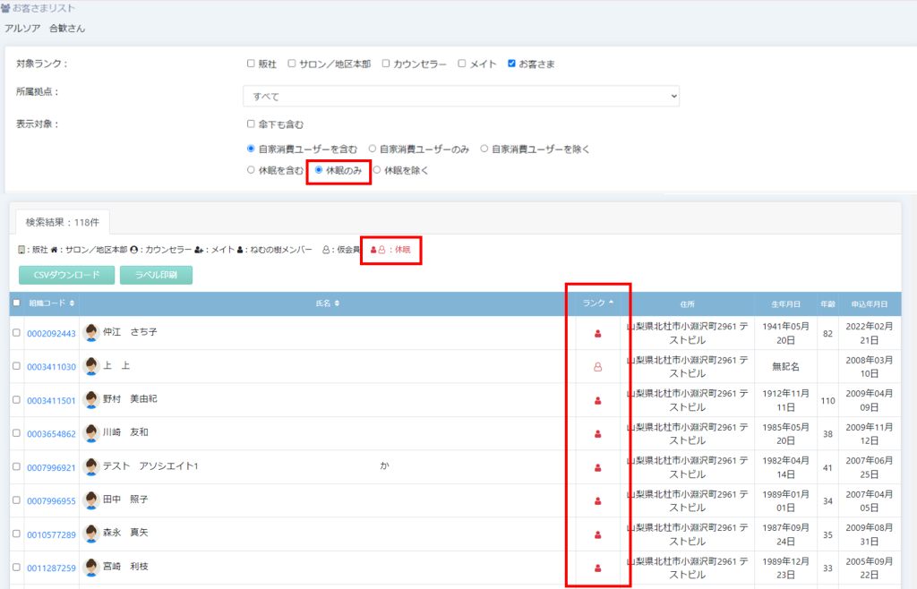The height and width of the screenshot is (589, 917).
Task: Select 休眠を除く radio button
Action: tap(377, 170)
